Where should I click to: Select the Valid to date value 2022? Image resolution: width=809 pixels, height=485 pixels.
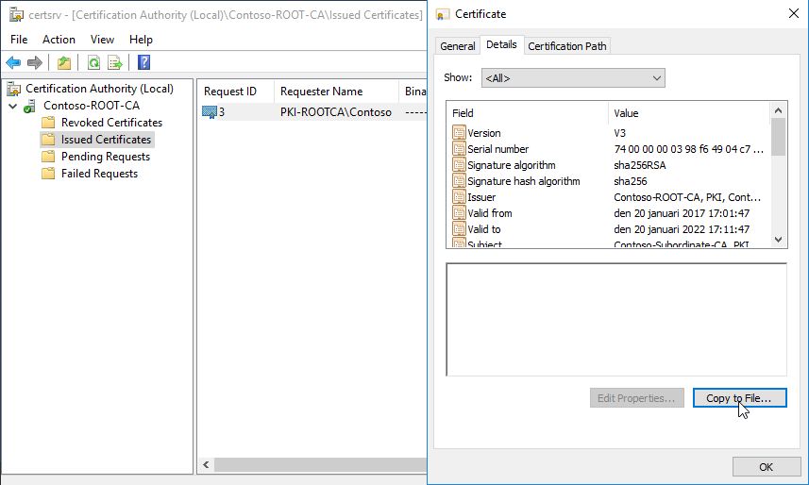coord(682,229)
